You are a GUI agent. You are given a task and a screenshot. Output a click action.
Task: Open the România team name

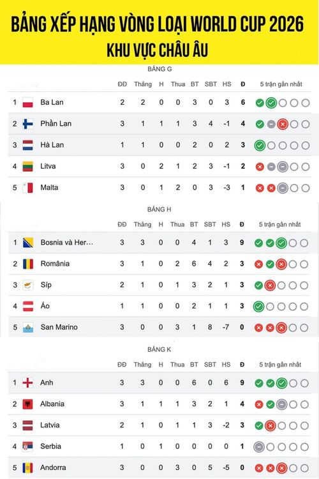(x=55, y=264)
